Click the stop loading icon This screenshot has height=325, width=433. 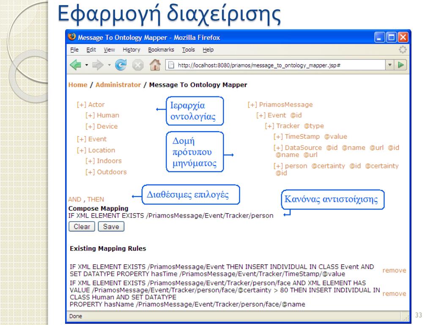click(x=138, y=65)
